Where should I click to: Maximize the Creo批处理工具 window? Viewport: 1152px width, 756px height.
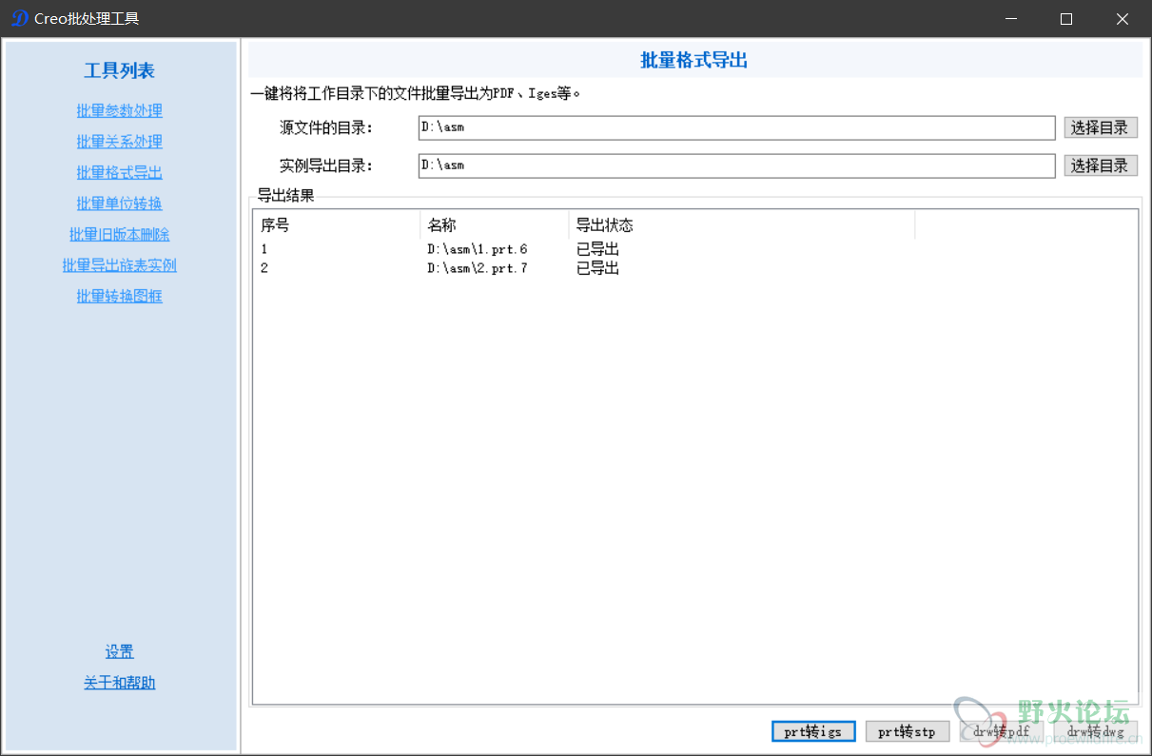[1066, 19]
